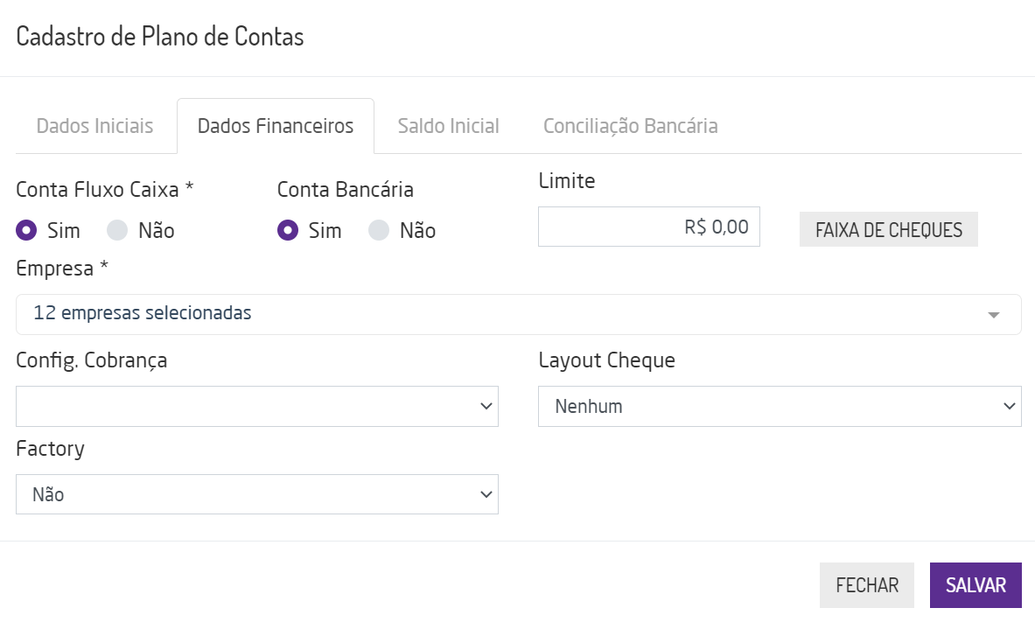The width and height of the screenshot is (1035, 622).
Task: Click the Salvar button
Action: [976, 585]
